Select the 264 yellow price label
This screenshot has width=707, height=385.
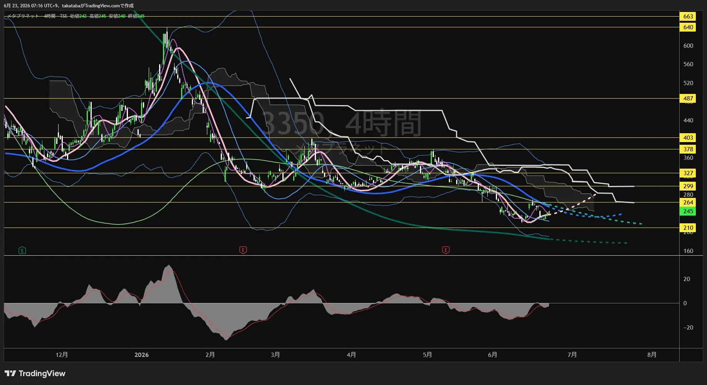tap(688, 202)
